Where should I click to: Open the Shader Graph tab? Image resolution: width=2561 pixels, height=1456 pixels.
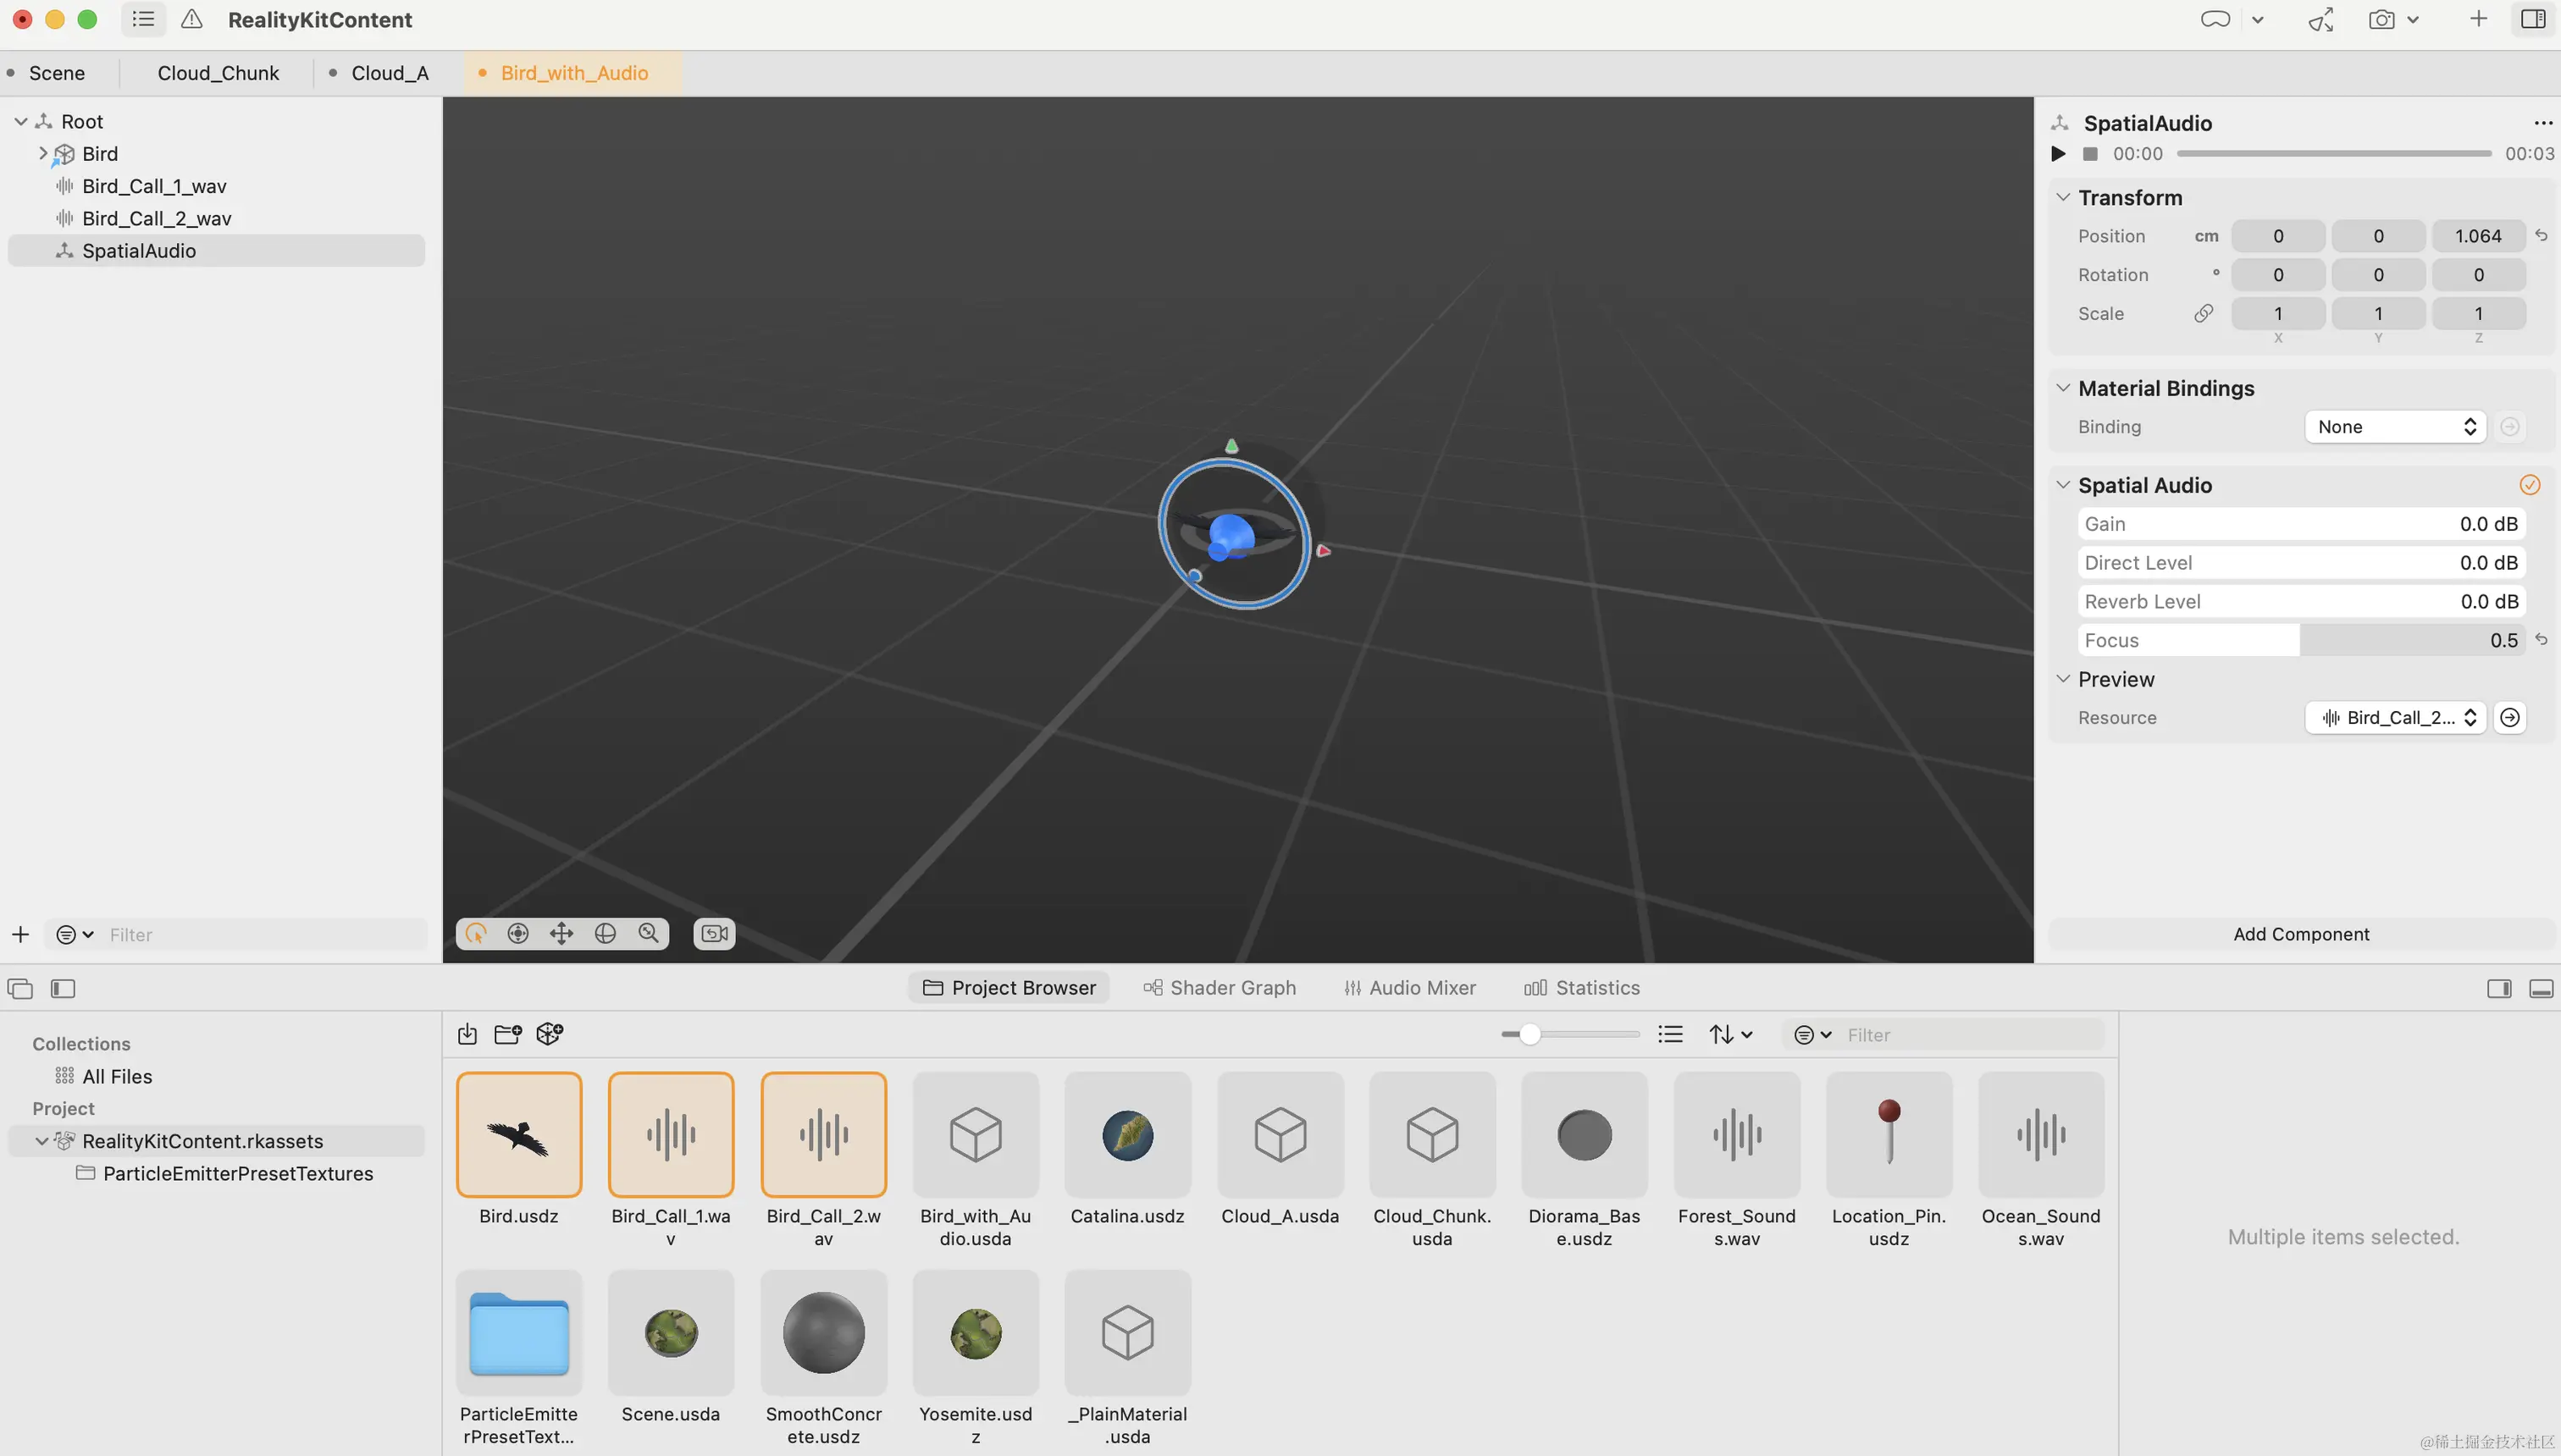pos(1220,988)
